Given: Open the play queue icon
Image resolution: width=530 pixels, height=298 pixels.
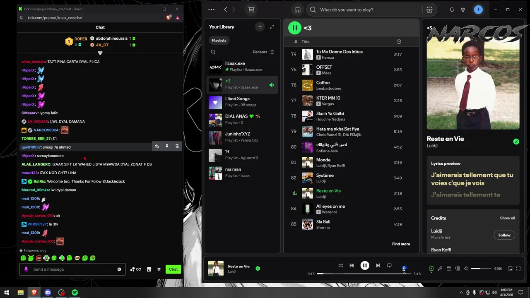Looking at the screenshot, I should coord(449,269).
